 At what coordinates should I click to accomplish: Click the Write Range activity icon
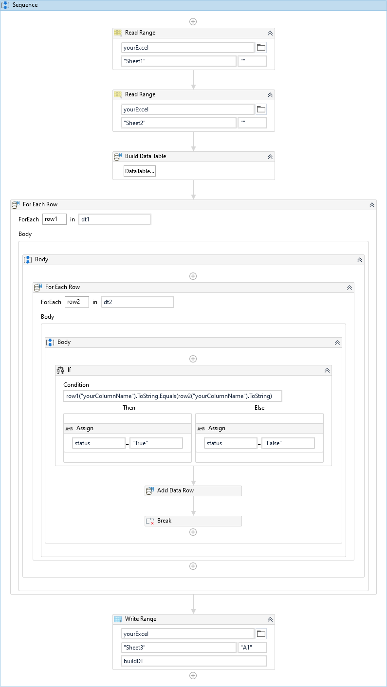tap(118, 619)
